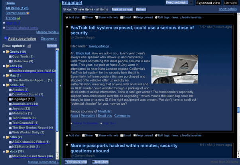Click the Jobs folder icon
Image resolution: width=240 pixels, height=165 pixels.
pos(8,66)
